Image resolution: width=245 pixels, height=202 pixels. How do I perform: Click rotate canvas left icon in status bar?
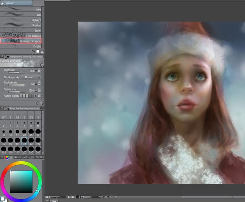point(103,197)
